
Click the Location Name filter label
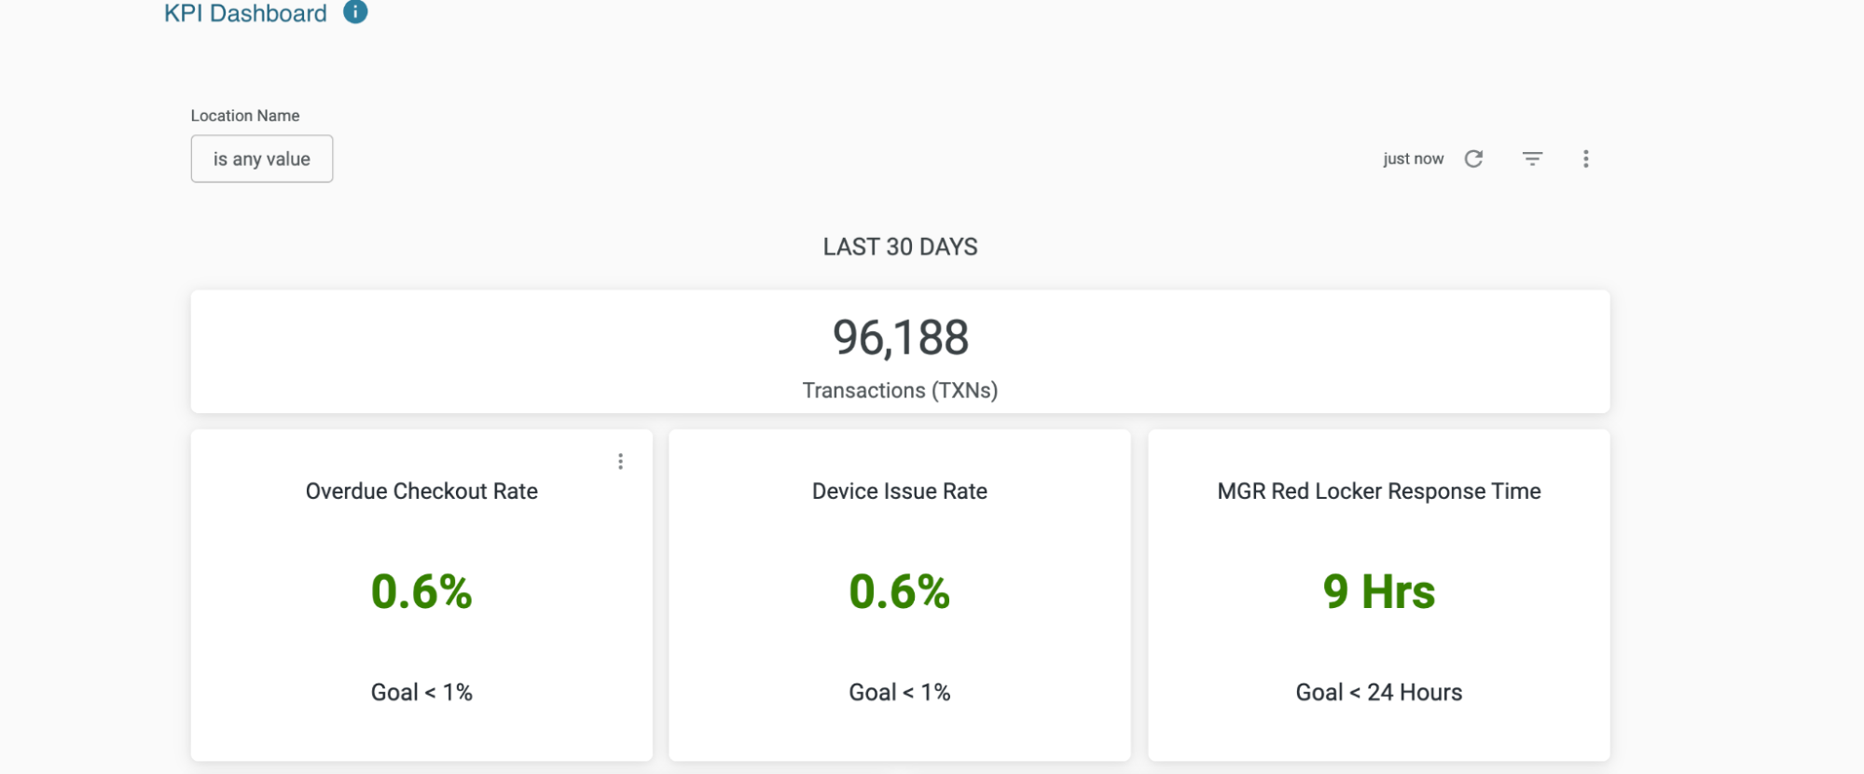[245, 116]
